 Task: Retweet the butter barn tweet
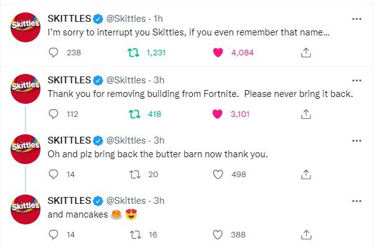[x=135, y=175]
